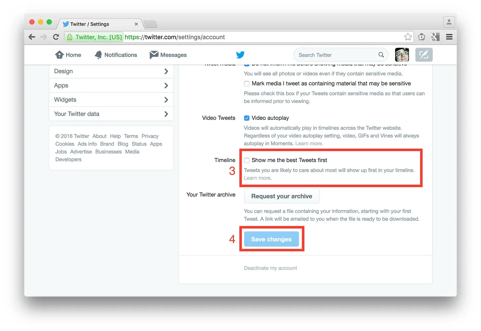Close the Twitter / Settings tab

[136, 24]
